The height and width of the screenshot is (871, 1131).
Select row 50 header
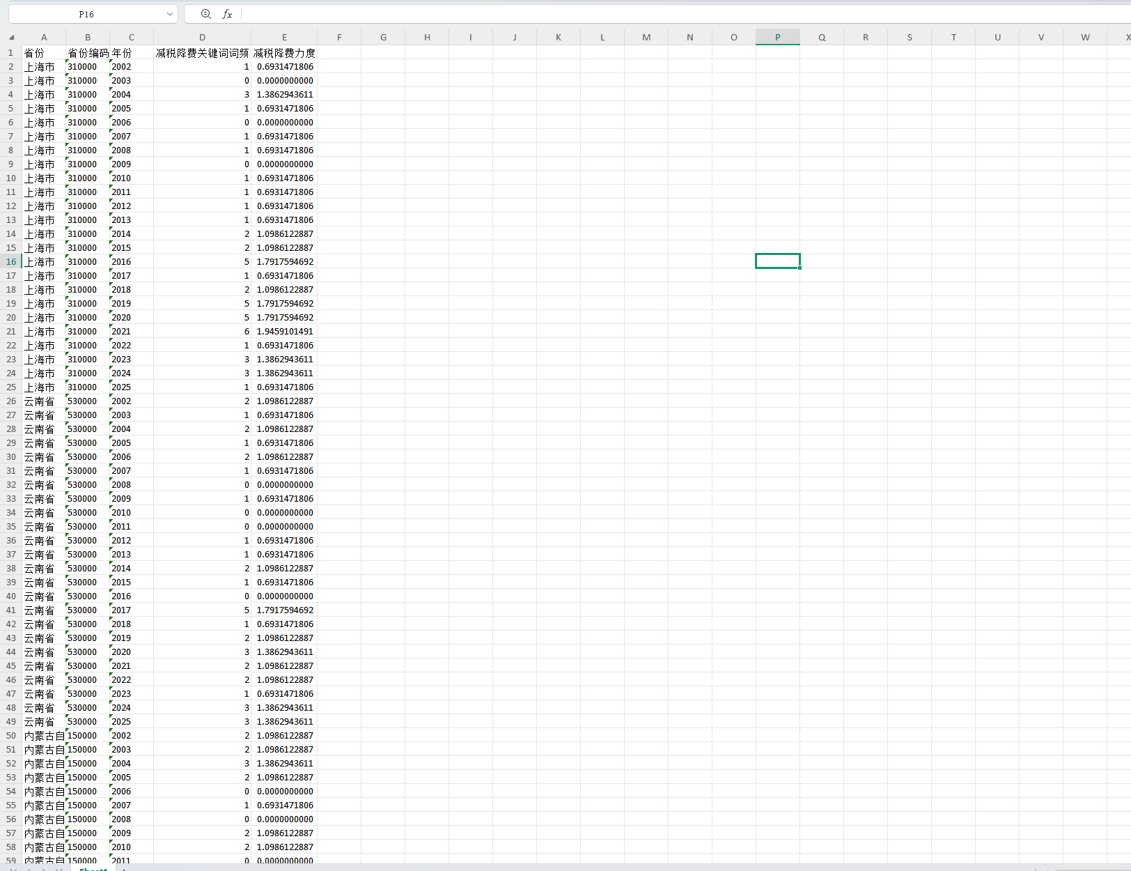11,736
